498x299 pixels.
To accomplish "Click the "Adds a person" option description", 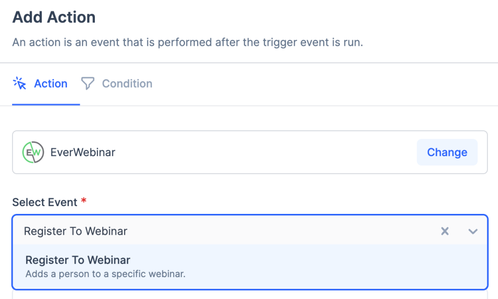I will point(106,274).
